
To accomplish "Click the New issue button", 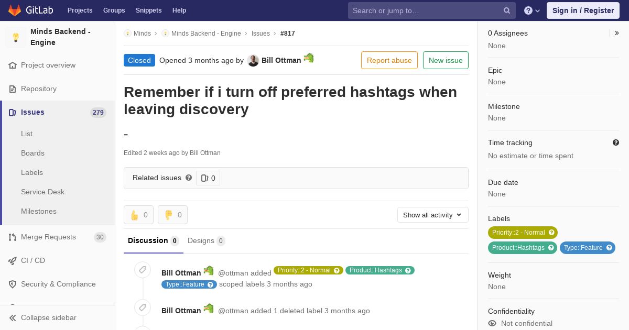I will (x=446, y=60).
